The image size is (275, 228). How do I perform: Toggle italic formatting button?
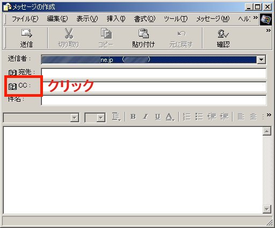coord(146,117)
